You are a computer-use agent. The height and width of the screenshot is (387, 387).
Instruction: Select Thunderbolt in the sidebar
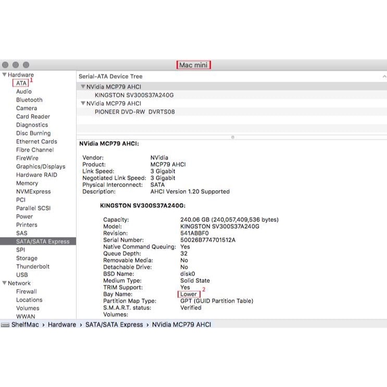point(33,267)
